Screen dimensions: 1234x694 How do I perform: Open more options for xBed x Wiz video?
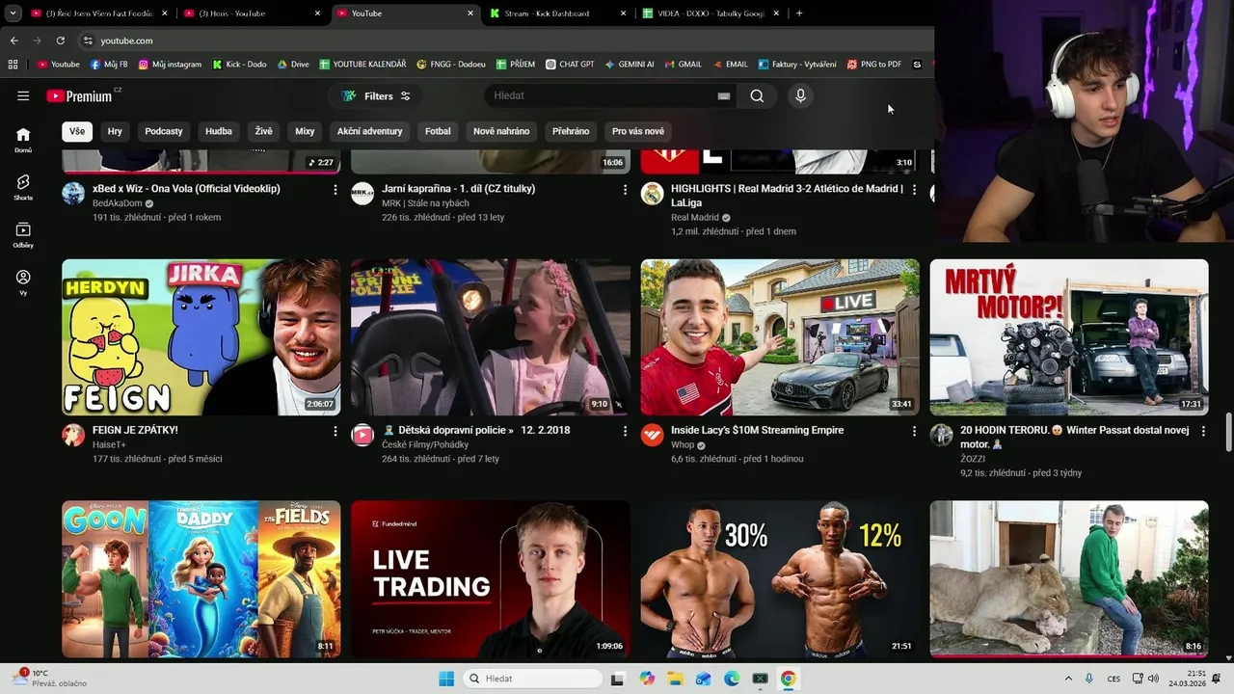coord(335,190)
